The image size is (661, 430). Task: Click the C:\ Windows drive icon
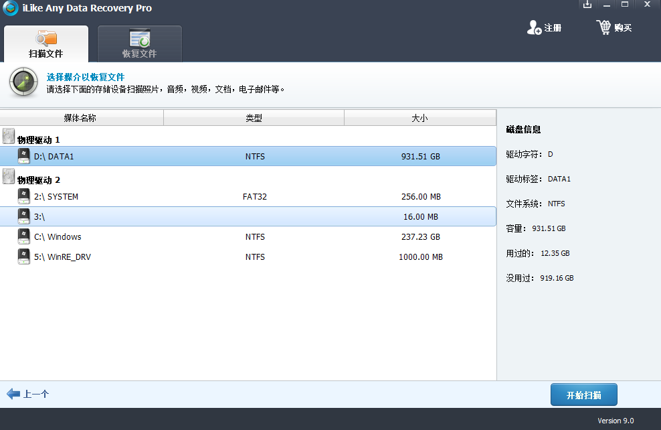(24, 236)
